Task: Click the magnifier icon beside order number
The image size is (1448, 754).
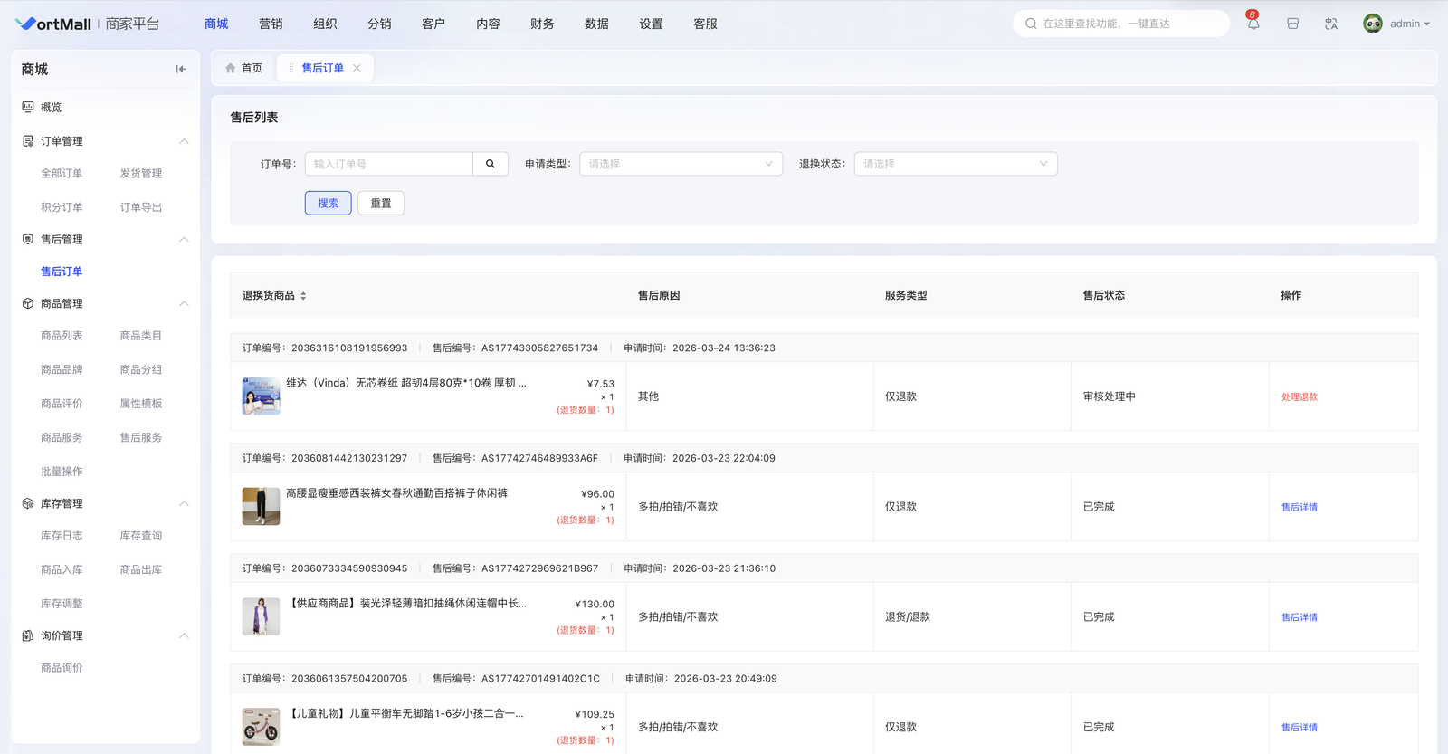Action: click(x=491, y=164)
